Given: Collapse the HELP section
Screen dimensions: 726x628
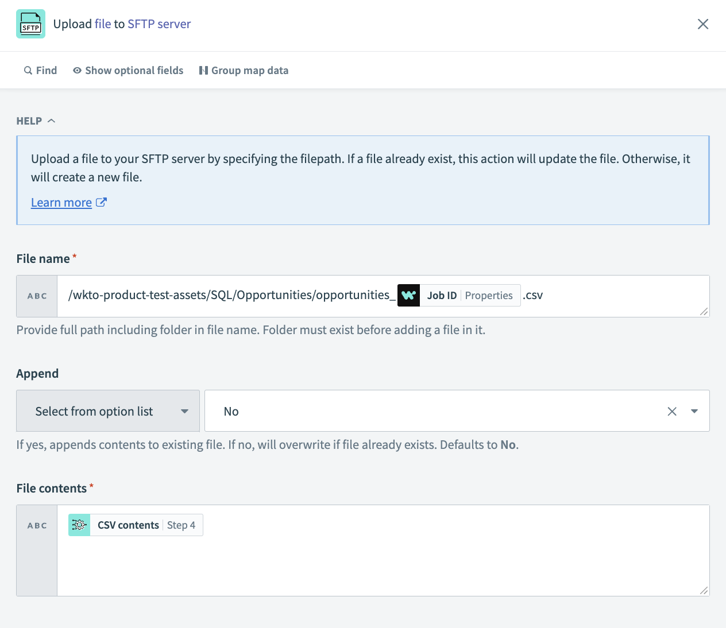Looking at the screenshot, I should tap(51, 120).
